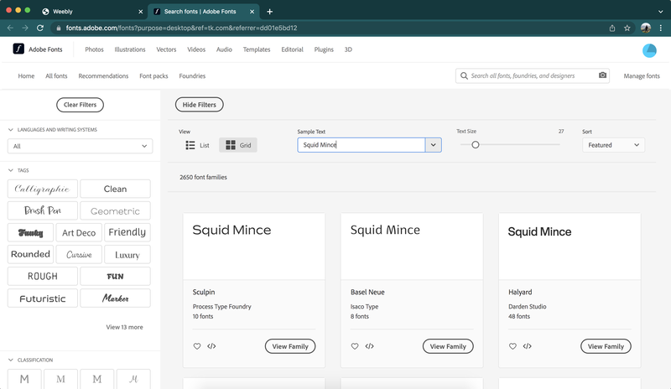Toggle the Friendly tag filter
The width and height of the screenshot is (671, 389).
point(127,232)
